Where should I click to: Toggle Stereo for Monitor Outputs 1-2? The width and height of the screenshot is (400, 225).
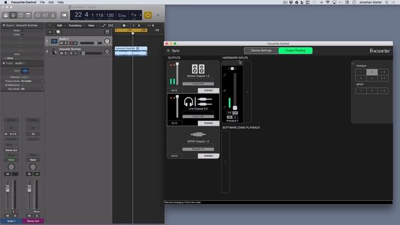click(x=208, y=91)
